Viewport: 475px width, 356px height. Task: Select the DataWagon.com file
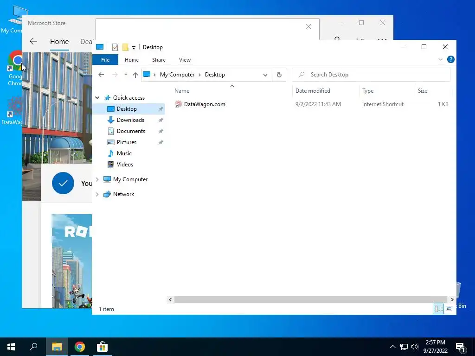point(205,104)
